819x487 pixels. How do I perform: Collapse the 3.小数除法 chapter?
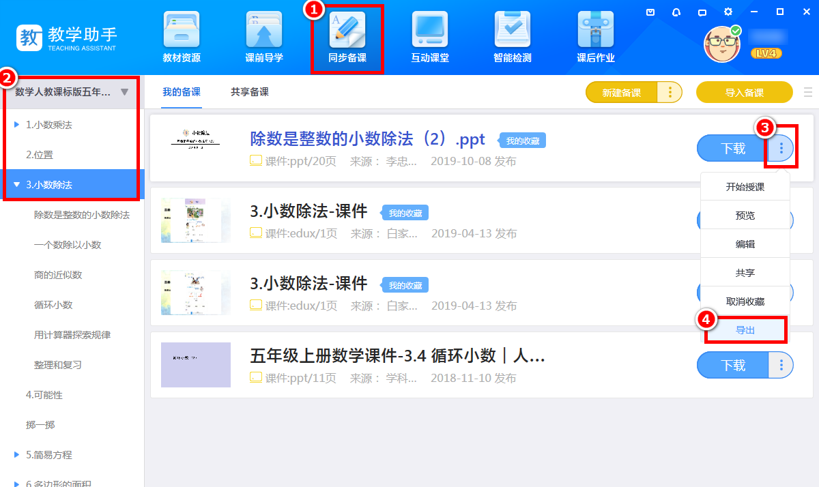(x=17, y=185)
